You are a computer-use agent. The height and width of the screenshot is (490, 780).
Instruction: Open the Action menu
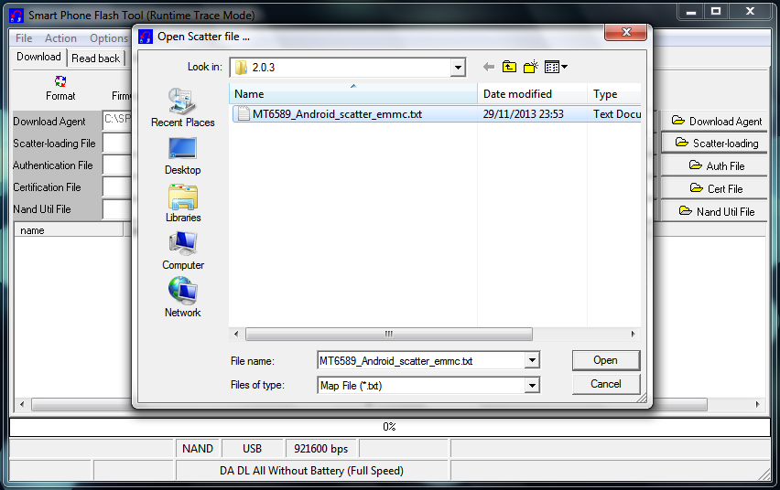60,38
